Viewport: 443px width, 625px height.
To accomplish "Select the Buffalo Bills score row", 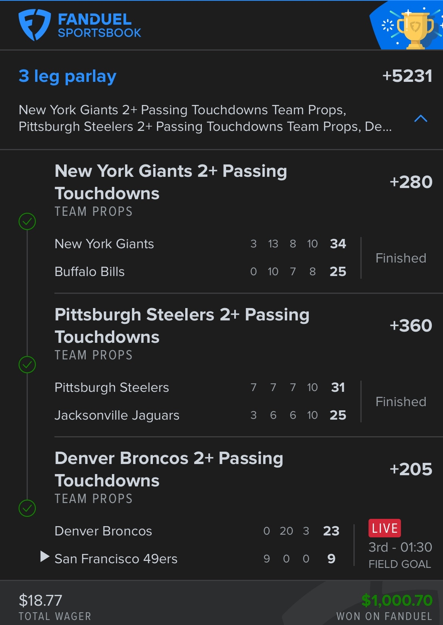I will tap(200, 272).
